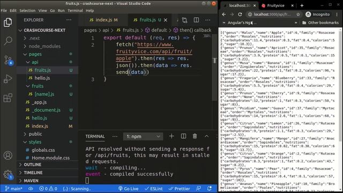Open the Search view in activity bar

8,41
